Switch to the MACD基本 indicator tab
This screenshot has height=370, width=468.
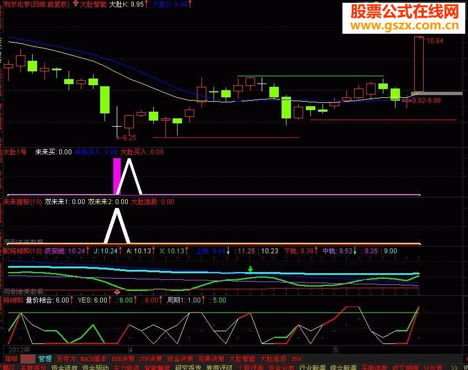coord(93,358)
